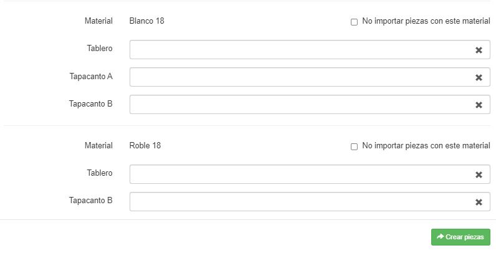Click the Tapacanto A label

click(91, 77)
